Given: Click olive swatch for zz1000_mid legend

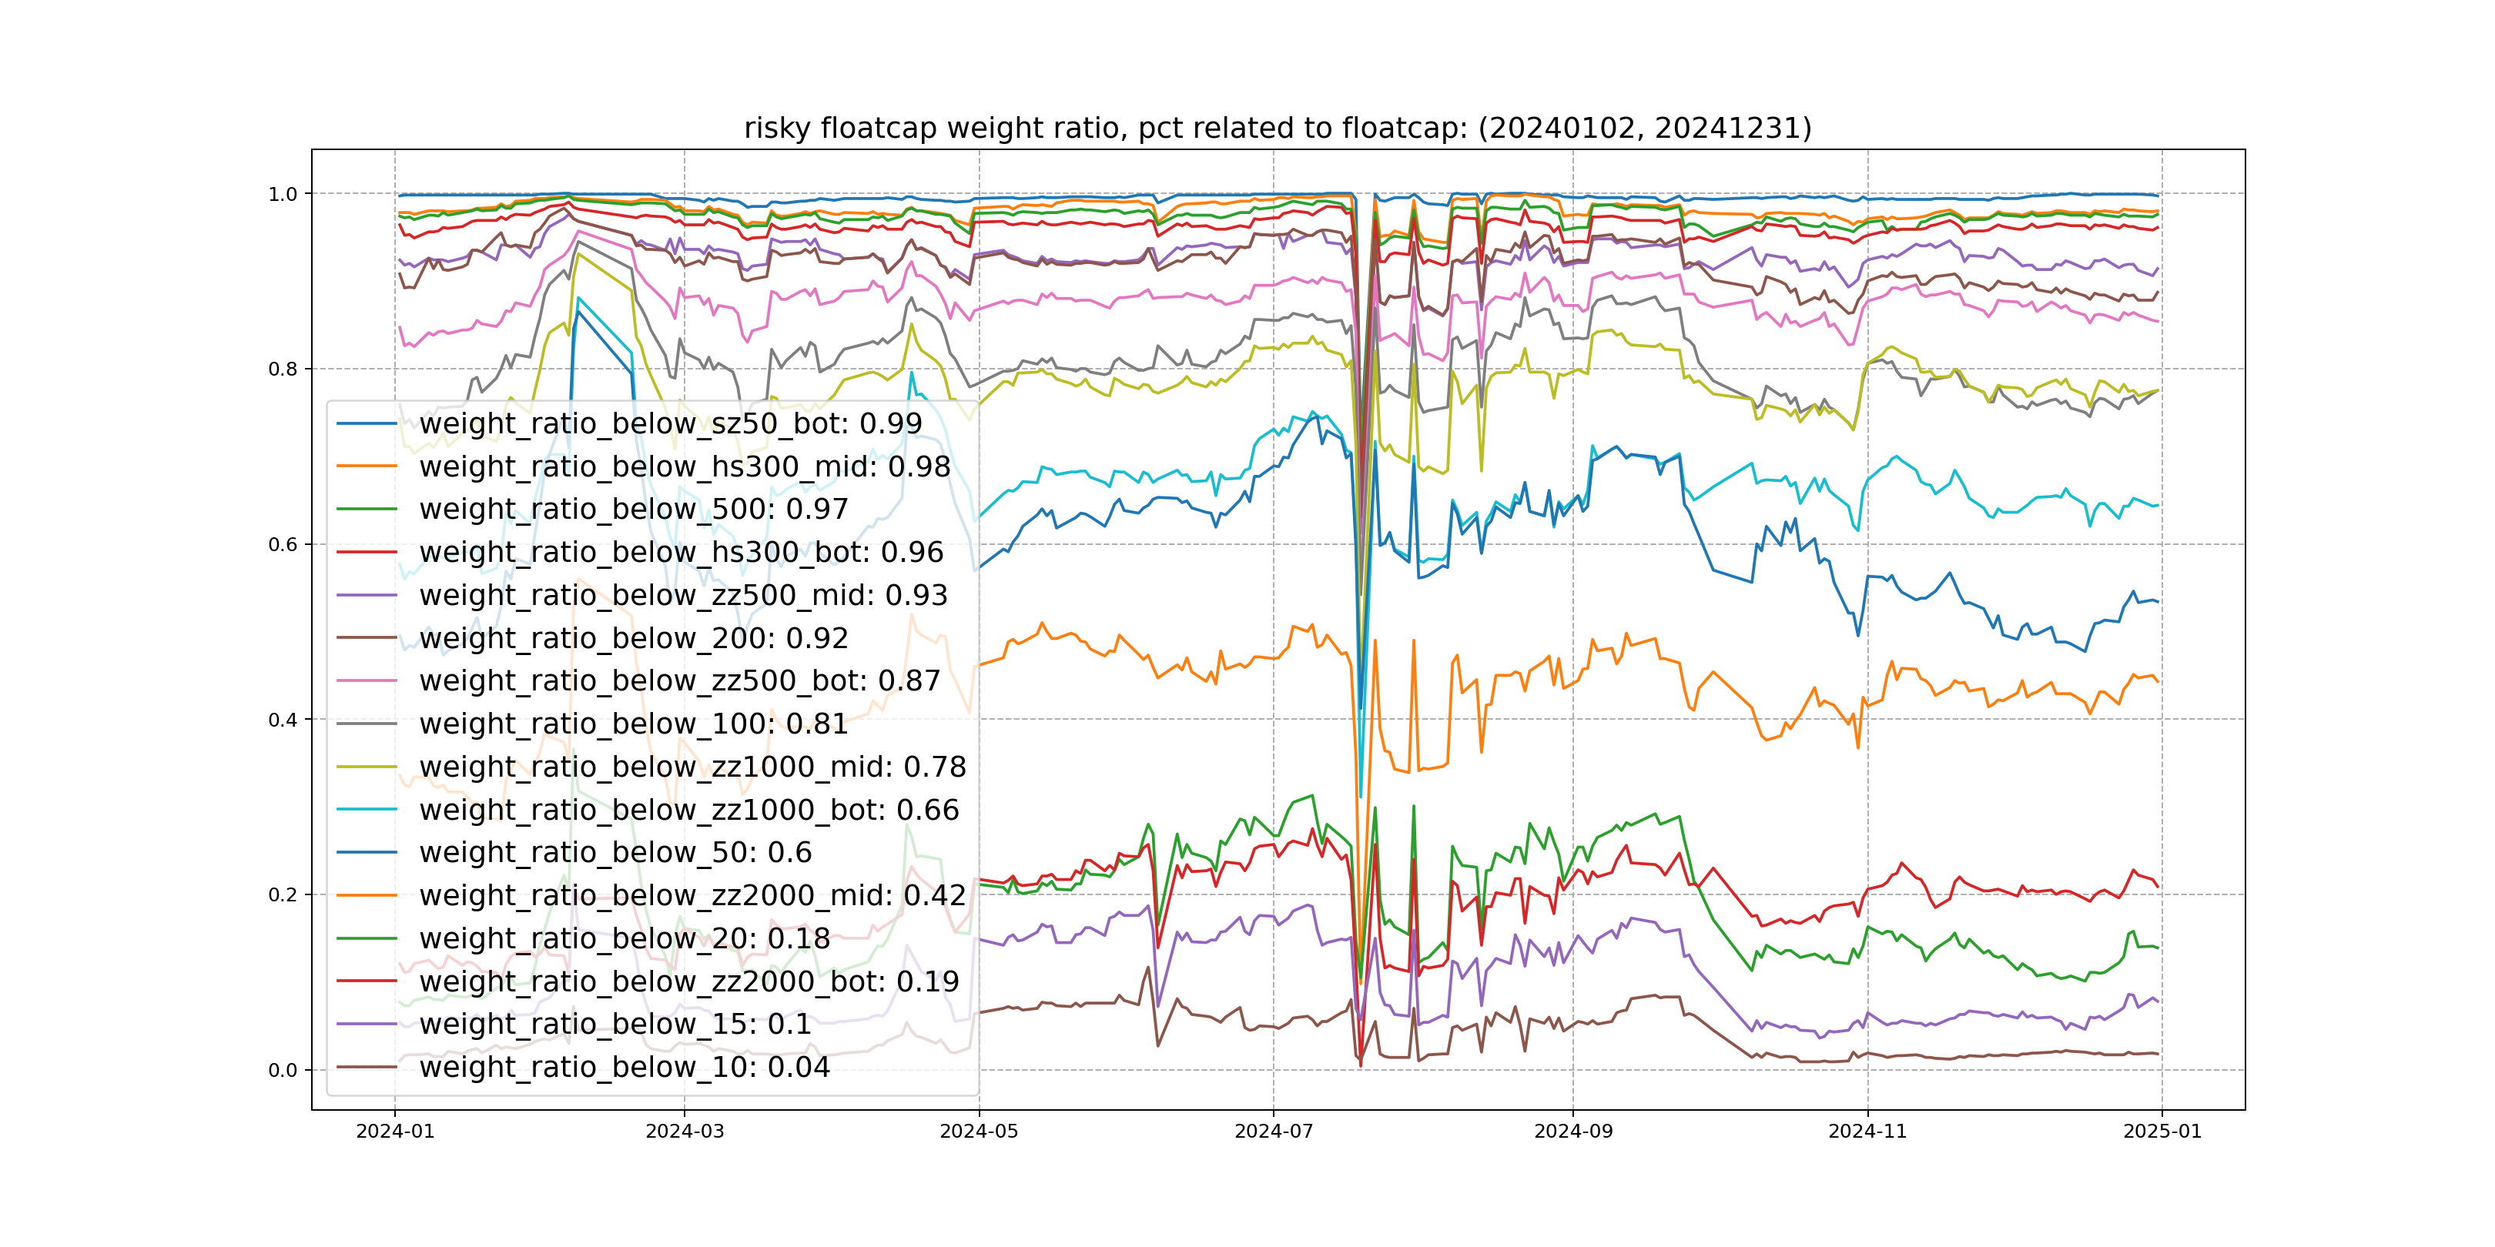Looking at the screenshot, I should click(366, 767).
